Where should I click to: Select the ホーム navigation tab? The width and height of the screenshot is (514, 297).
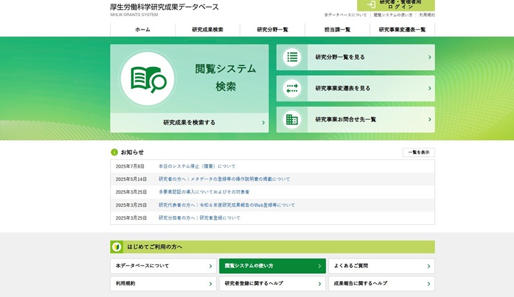[x=142, y=30]
